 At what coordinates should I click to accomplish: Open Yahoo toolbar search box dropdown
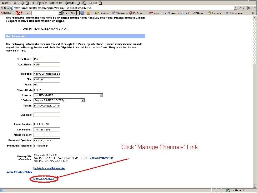pyautogui.click(x=60, y=13)
